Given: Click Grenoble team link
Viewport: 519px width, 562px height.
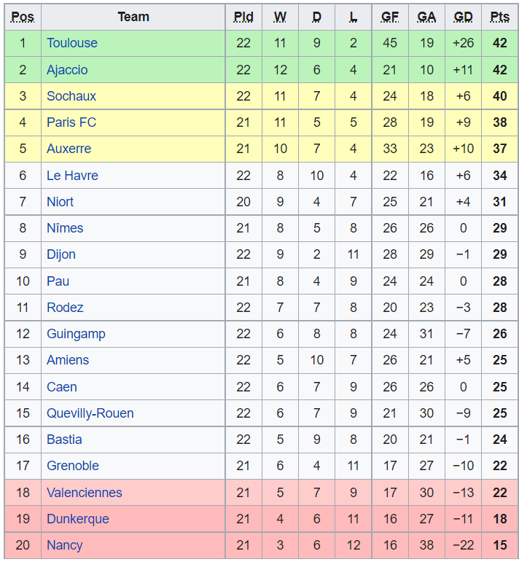Looking at the screenshot, I should point(72,466).
